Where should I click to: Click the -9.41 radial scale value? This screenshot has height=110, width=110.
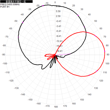[58, 36]
